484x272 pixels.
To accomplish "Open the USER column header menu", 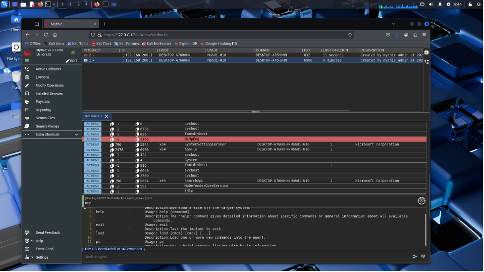I will (x=206, y=50).
